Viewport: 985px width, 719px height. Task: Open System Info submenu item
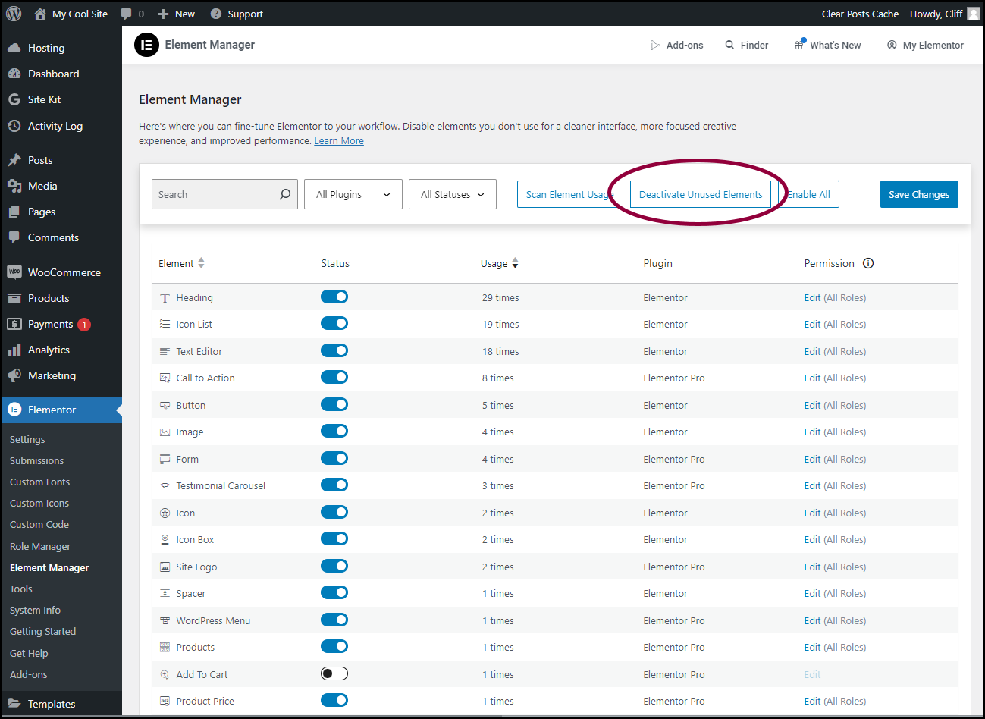[35, 610]
